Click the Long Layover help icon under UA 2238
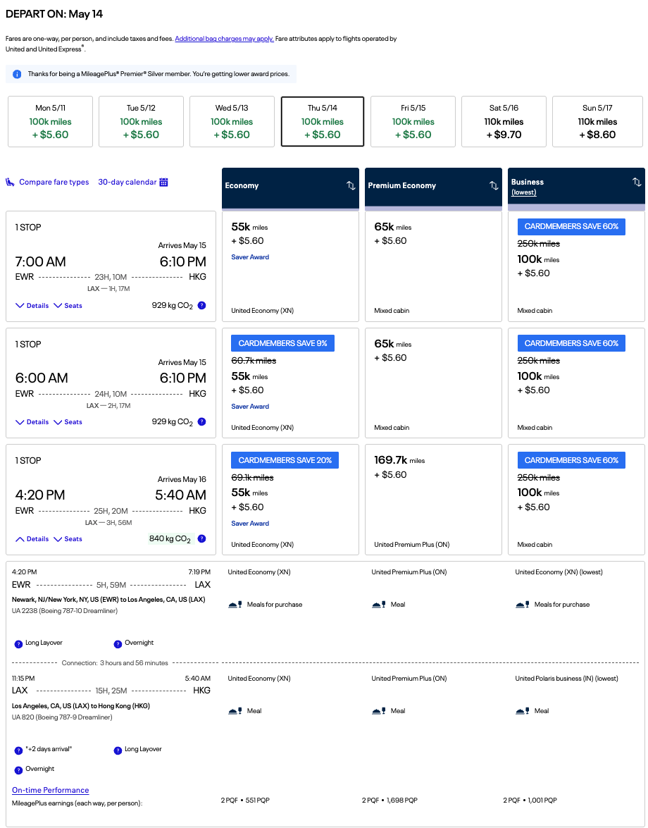Screen dimensions: 648x828 (x=18, y=643)
